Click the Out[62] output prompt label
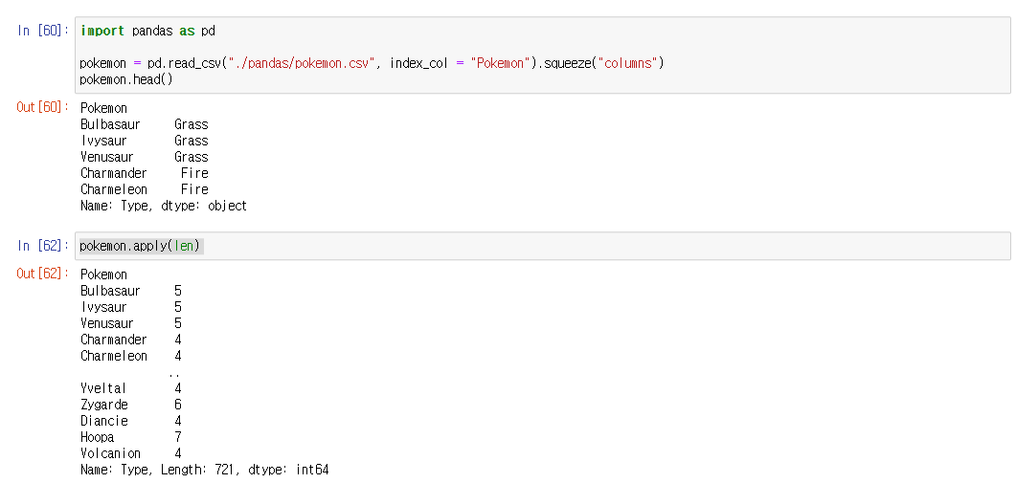The height and width of the screenshot is (483, 1016). point(43,274)
